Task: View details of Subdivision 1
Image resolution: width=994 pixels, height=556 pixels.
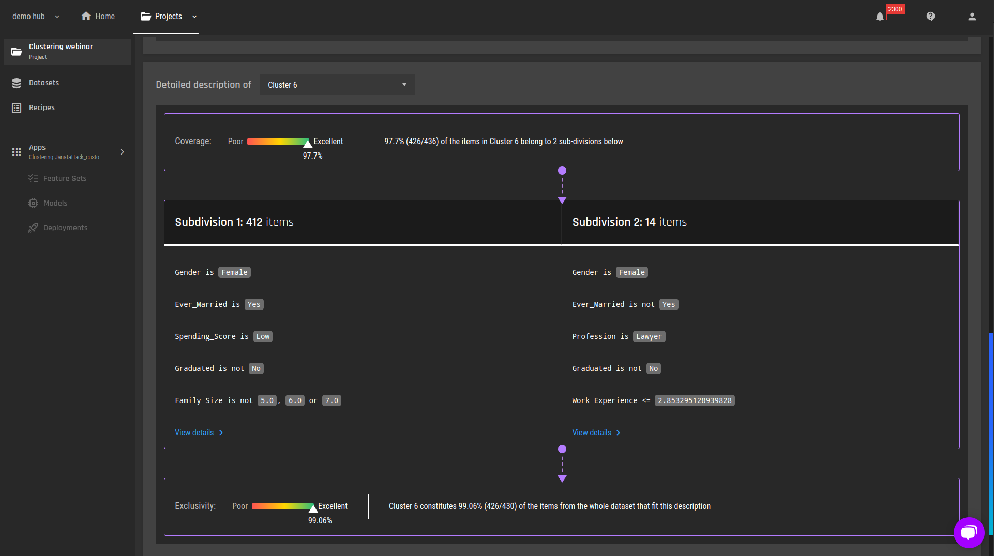Action: (x=199, y=433)
